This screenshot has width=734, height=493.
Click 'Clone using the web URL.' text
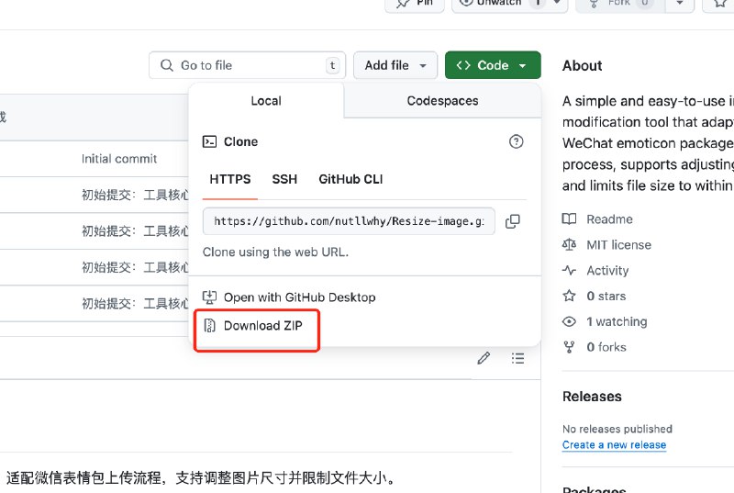(276, 252)
